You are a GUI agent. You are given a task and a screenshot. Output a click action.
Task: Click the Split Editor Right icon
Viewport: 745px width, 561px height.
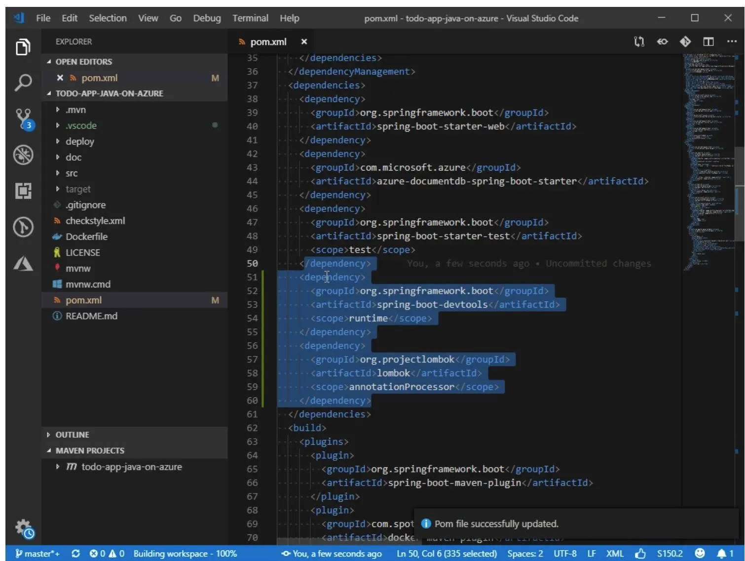[708, 42]
